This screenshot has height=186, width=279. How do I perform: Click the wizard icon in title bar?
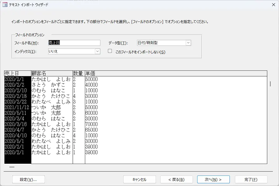tap(5, 5)
